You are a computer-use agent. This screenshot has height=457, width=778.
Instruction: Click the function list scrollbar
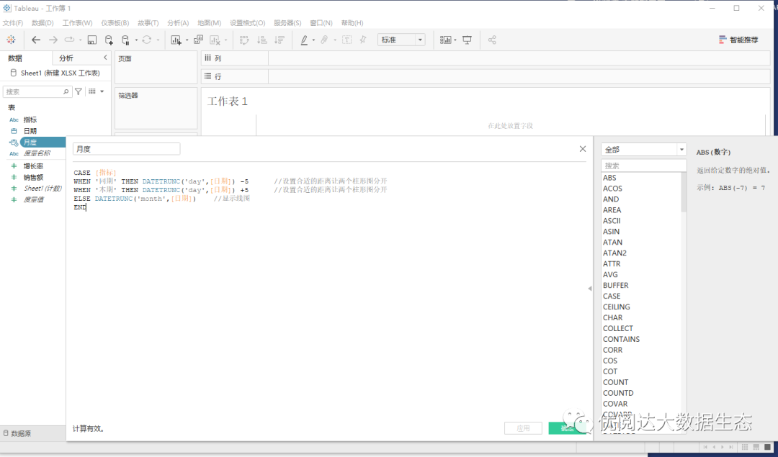(684, 192)
